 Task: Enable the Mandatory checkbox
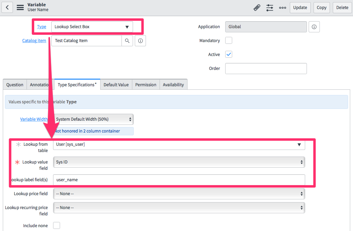pyautogui.click(x=228, y=40)
